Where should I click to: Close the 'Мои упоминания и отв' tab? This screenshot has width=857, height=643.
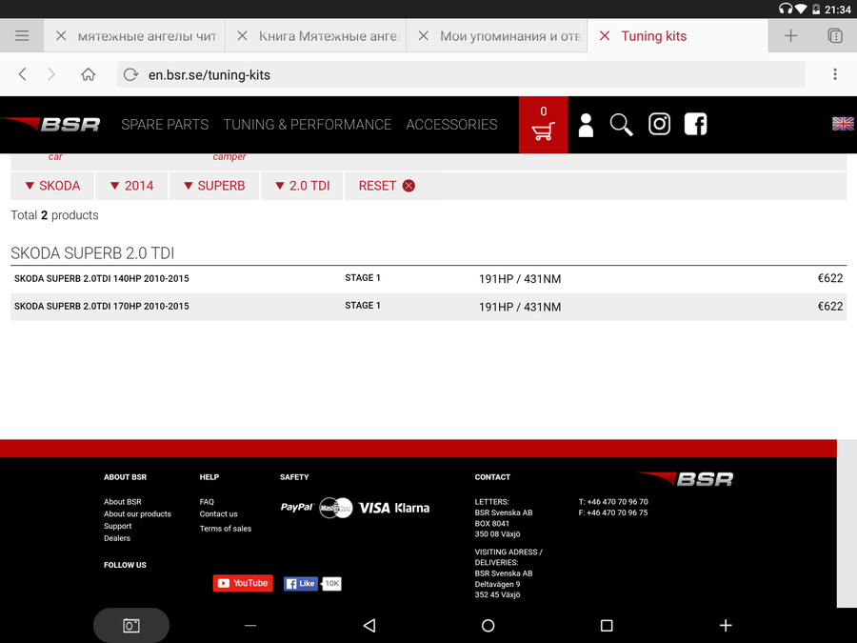[423, 36]
